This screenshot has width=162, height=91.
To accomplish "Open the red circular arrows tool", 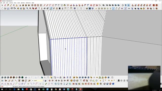I will [x=94, y=5].
